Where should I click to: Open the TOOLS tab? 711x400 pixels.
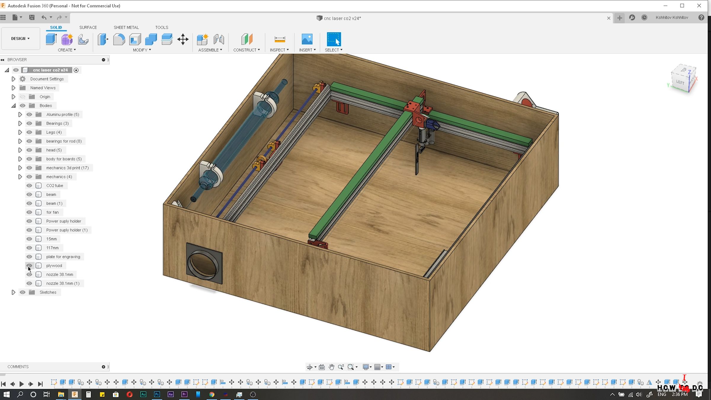[162, 27]
